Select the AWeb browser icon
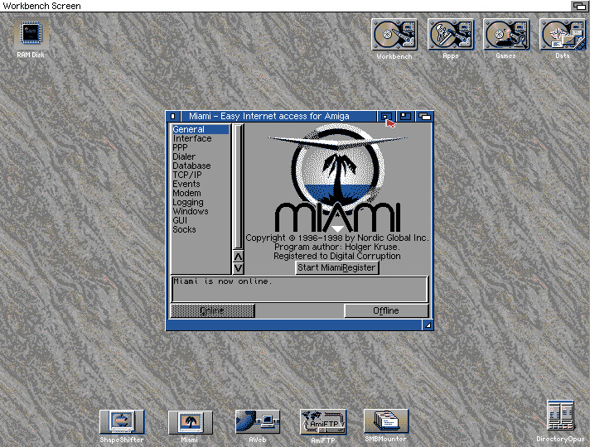 coord(258,422)
